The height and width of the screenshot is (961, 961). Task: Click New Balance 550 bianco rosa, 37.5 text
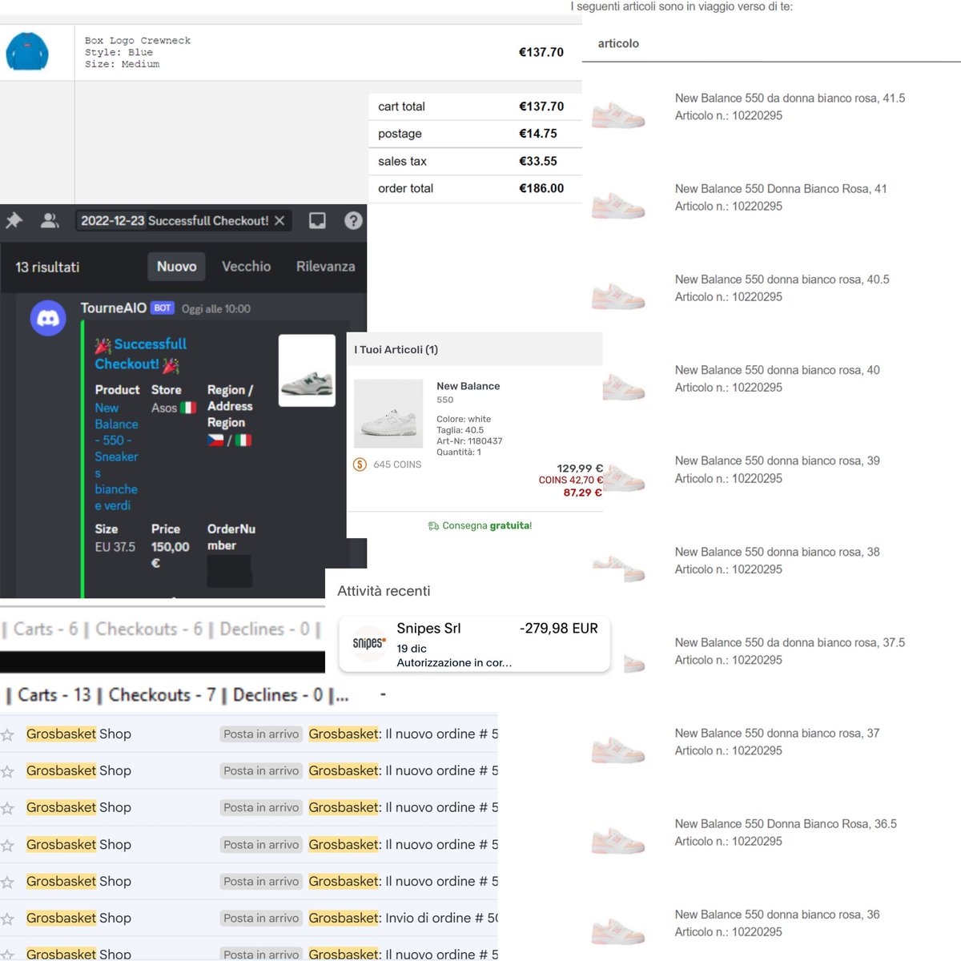click(x=790, y=642)
